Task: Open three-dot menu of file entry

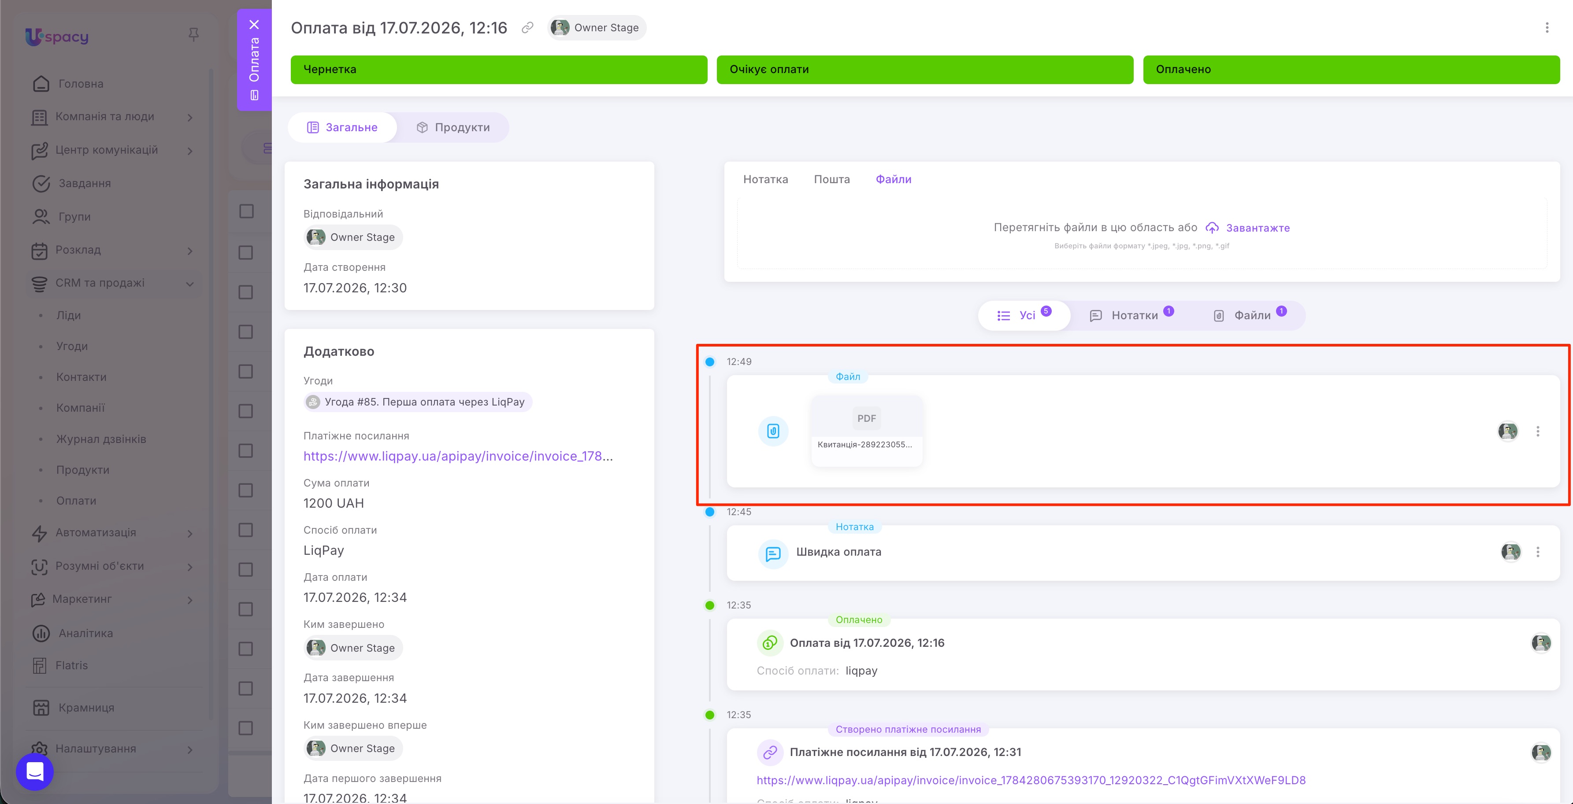Action: (x=1538, y=432)
